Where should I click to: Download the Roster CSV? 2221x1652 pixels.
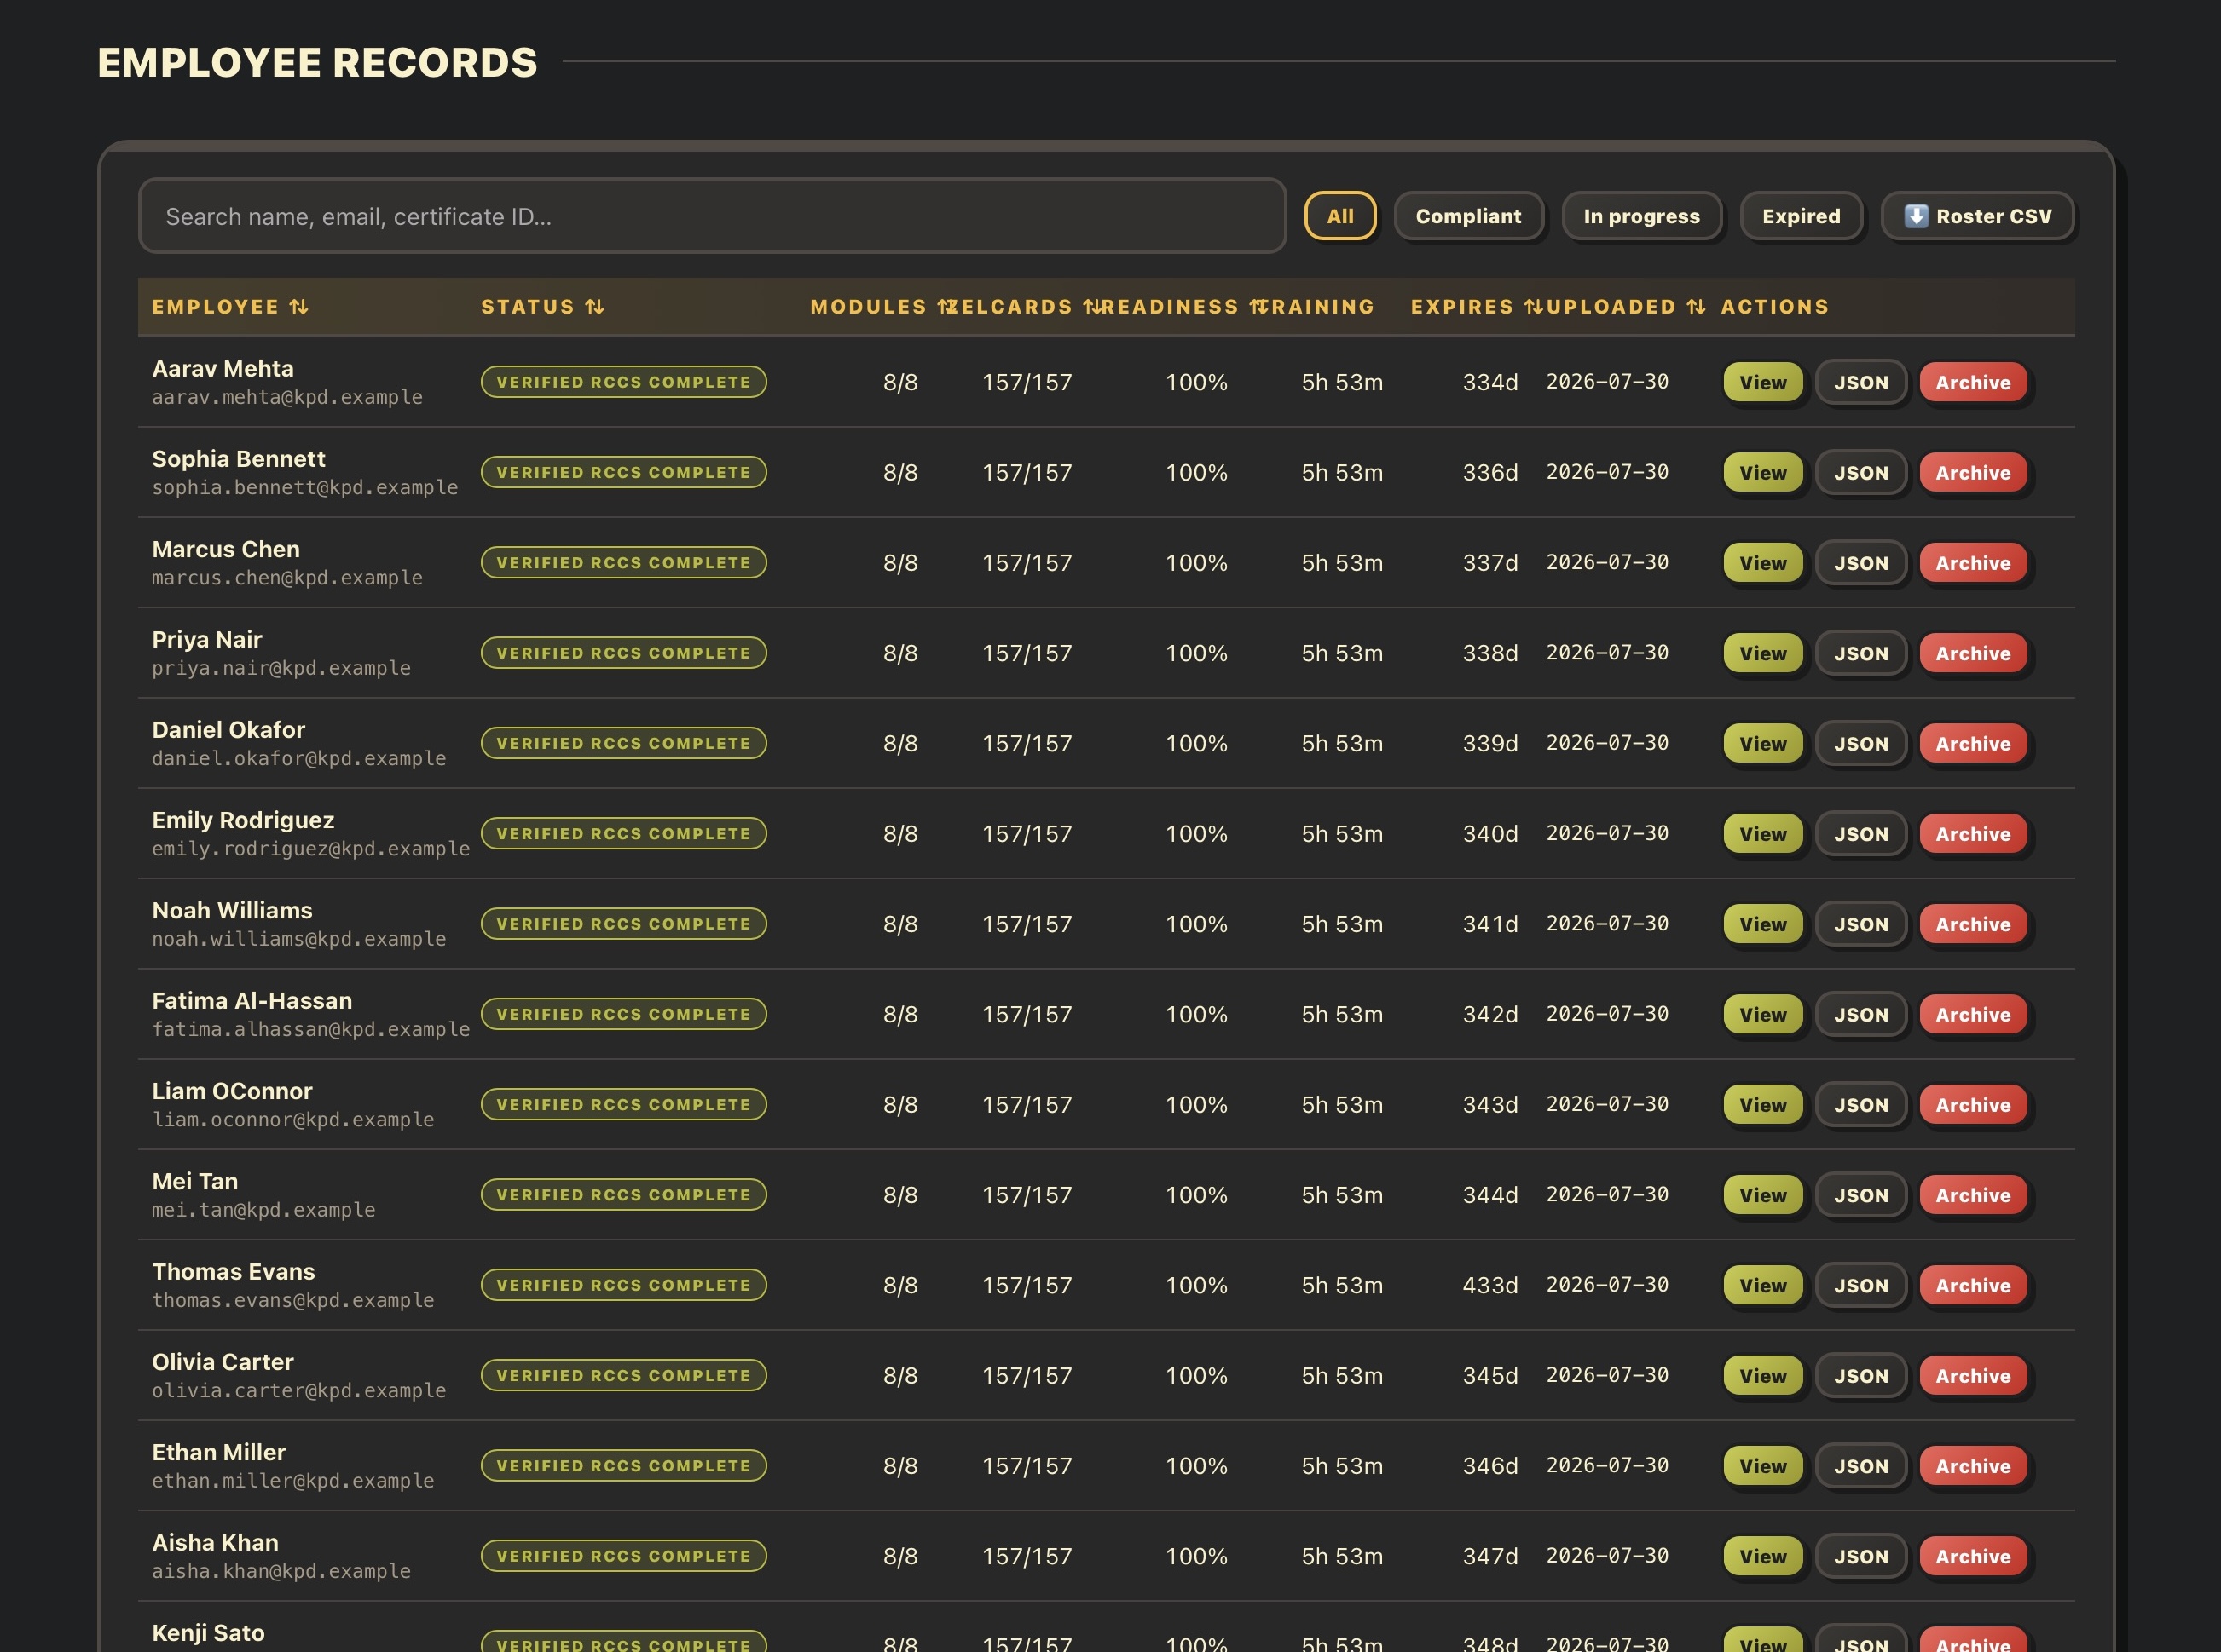[1977, 216]
